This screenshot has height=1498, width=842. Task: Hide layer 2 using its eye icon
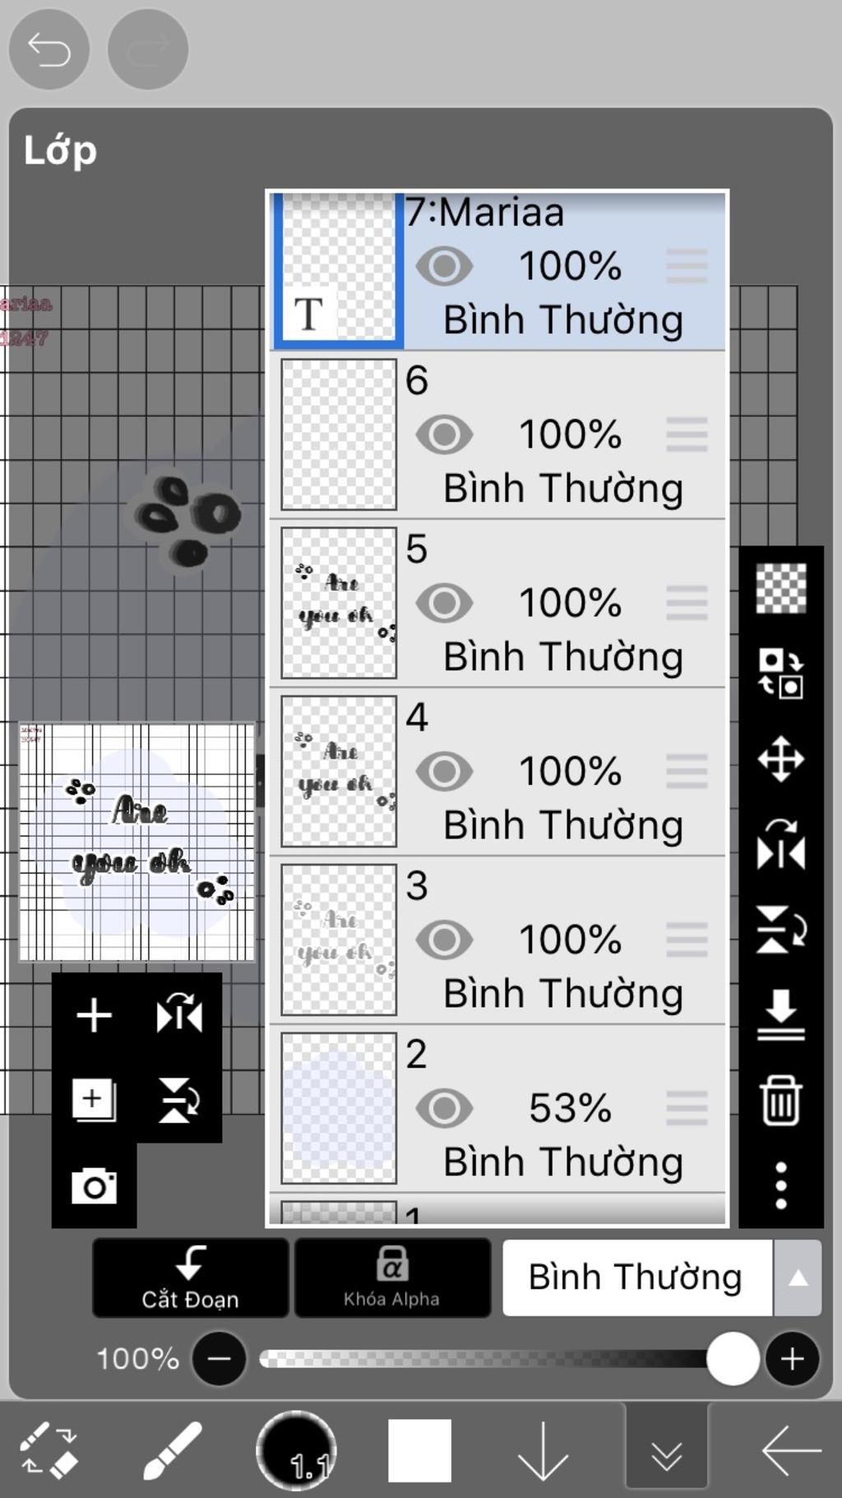point(444,1108)
